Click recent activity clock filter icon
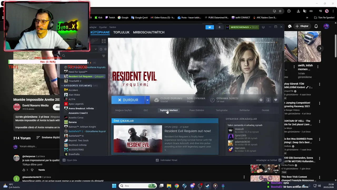Image resolution: width=337 pixels, height=190 pixels. click(x=101, y=49)
